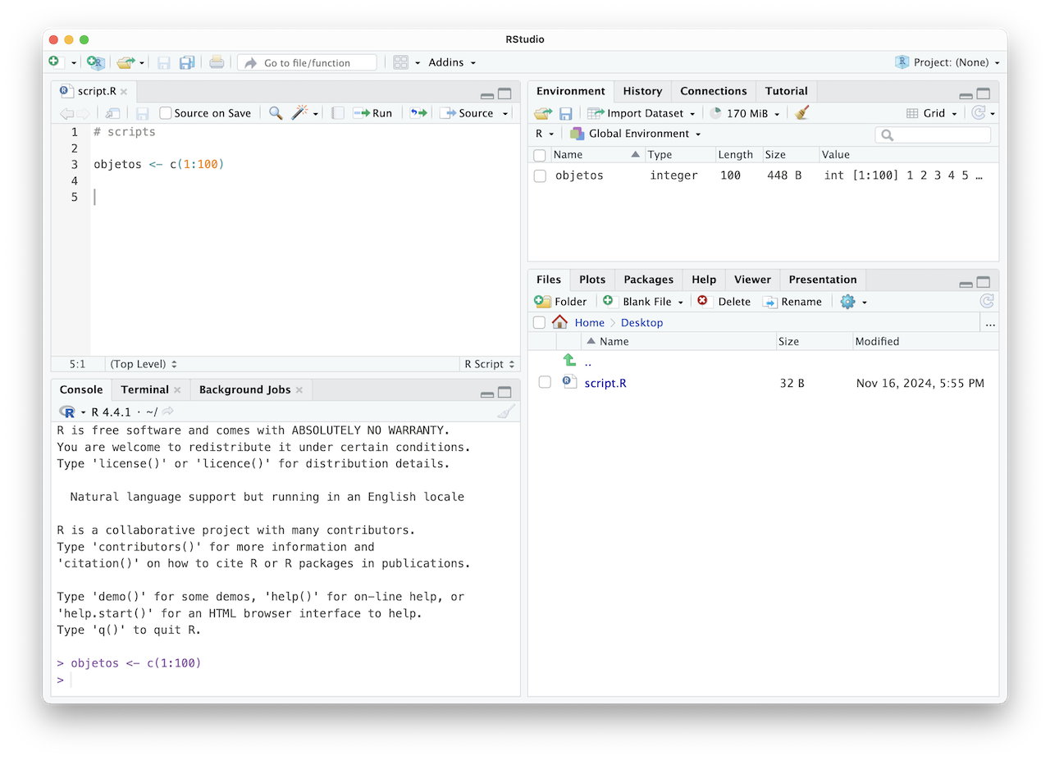Click the Source button in editor toolbar
Viewport: 1050px width, 760px height.
[x=467, y=113]
